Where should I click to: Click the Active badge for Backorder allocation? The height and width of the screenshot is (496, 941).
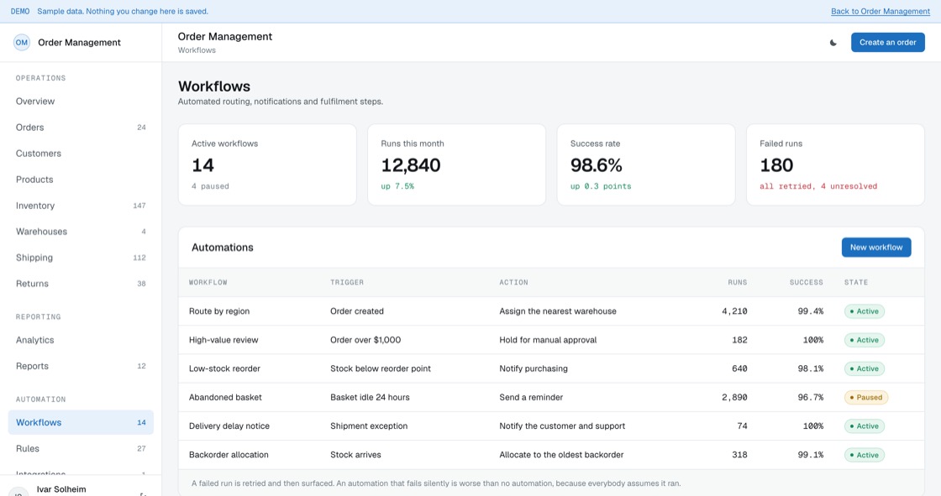(x=865, y=455)
